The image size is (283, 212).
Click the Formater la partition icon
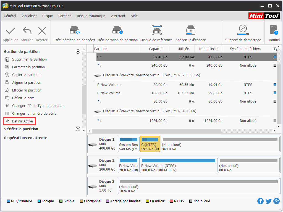(x=7, y=67)
